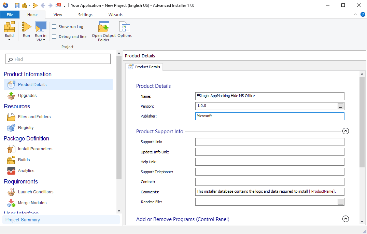The height and width of the screenshot is (234, 367).
Task: Click the Product Information heading
Action: click(28, 74)
